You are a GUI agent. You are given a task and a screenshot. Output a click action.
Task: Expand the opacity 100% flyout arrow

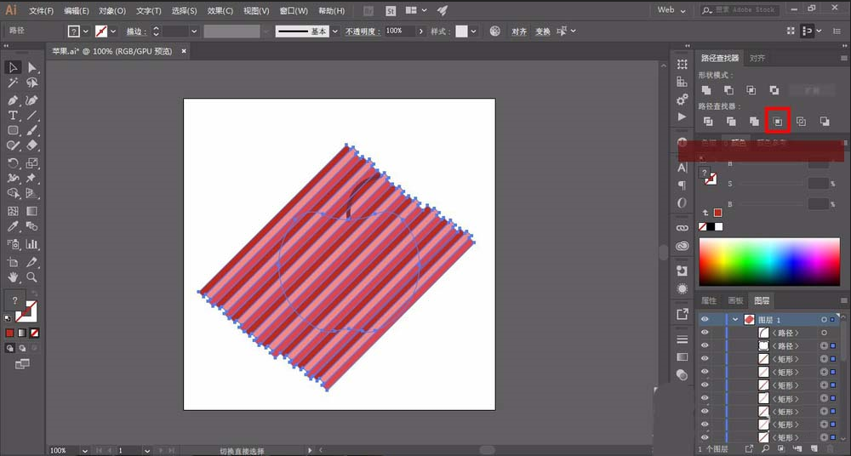(x=420, y=31)
